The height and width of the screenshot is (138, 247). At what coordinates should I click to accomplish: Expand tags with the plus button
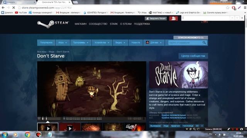point(202,126)
